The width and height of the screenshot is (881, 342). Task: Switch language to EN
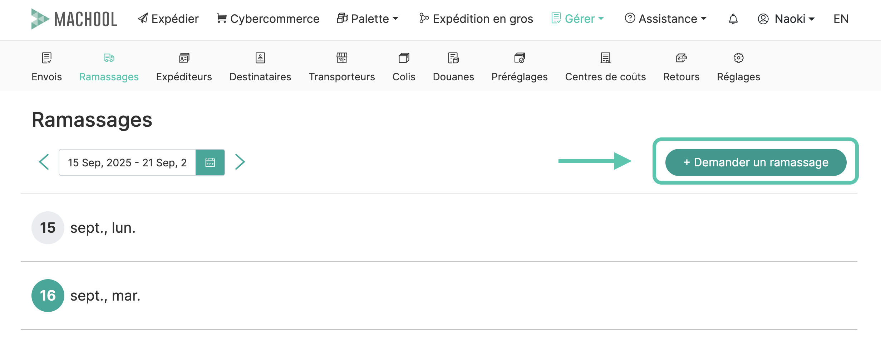point(841,19)
